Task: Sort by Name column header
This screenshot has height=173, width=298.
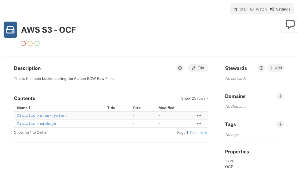Action: (x=24, y=108)
